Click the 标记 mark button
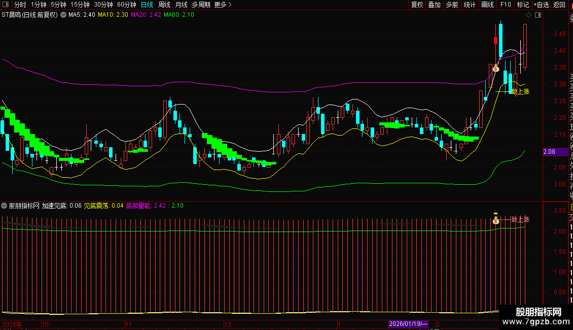573x330 pixels. [x=523, y=5]
